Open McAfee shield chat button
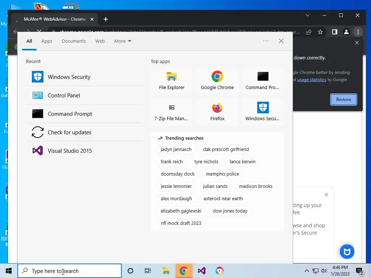Viewport: 371px width, 278px height. [x=347, y=252]
